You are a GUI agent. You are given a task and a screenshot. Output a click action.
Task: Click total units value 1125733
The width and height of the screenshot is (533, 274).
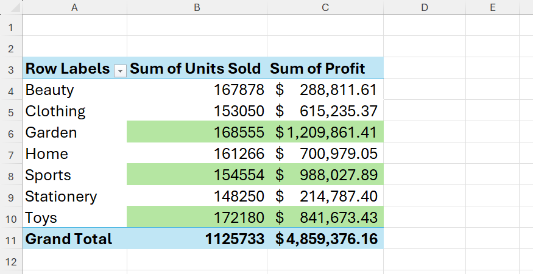click(x=235, y=239)
